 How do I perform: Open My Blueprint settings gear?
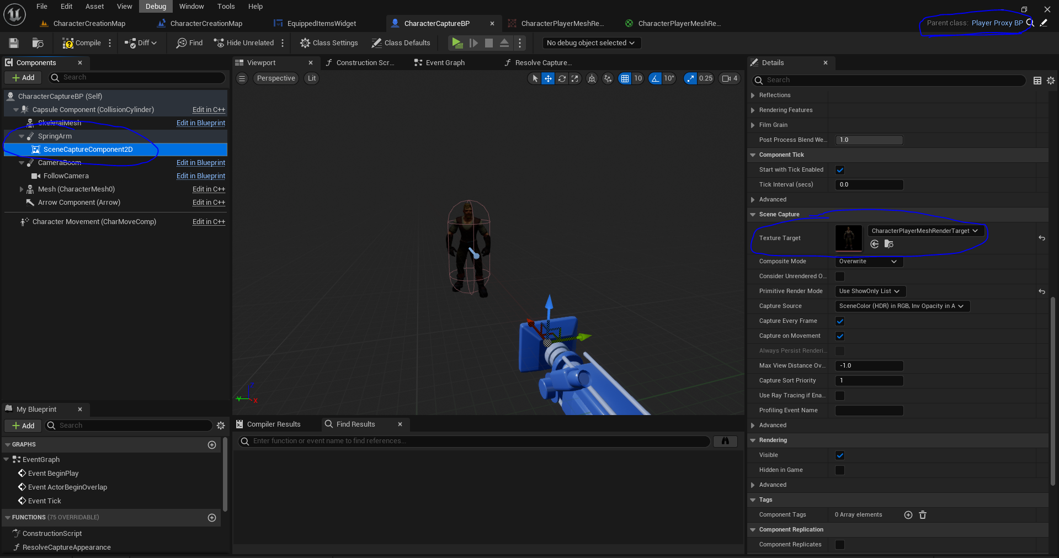pyautogui.click(x=221, y=426)
